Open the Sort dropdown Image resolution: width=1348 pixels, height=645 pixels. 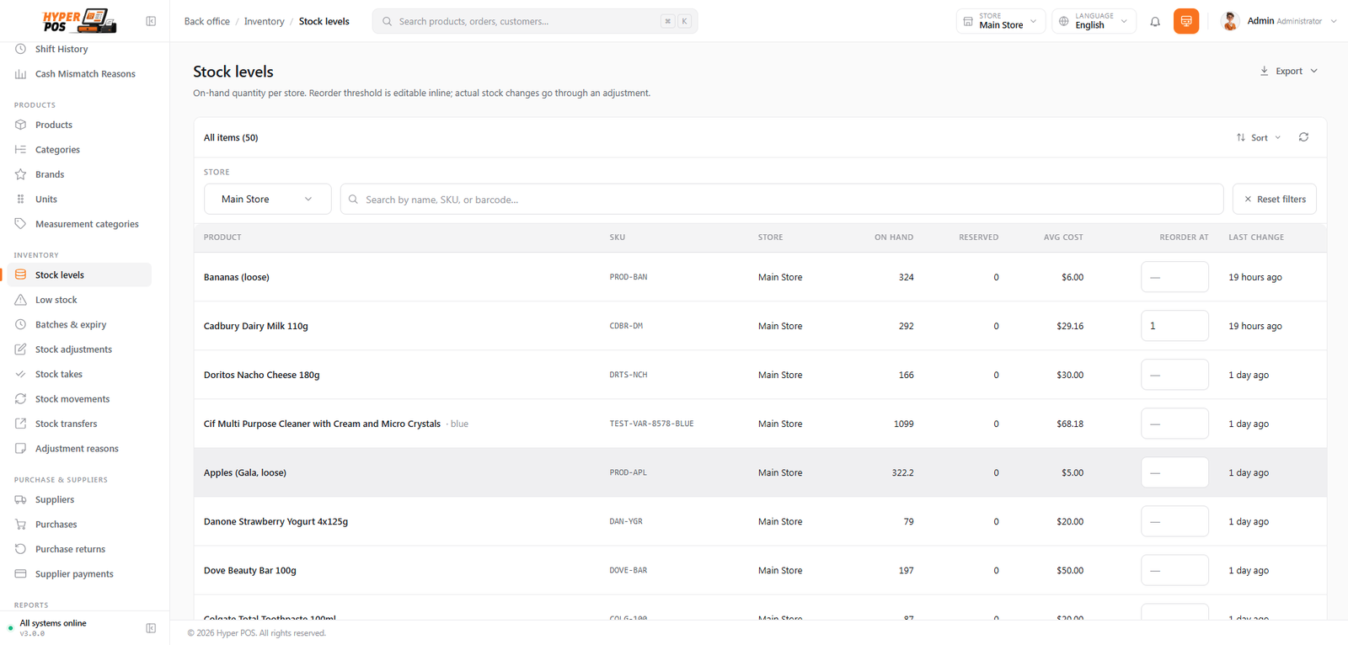[1259, 137]
